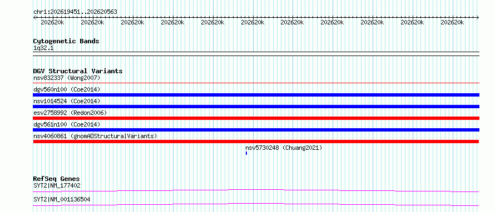Open the esv2758992 (Redon2006) variant label
Image resolution: width=495 pixels, height=212 pixels.
pos(70,113)
